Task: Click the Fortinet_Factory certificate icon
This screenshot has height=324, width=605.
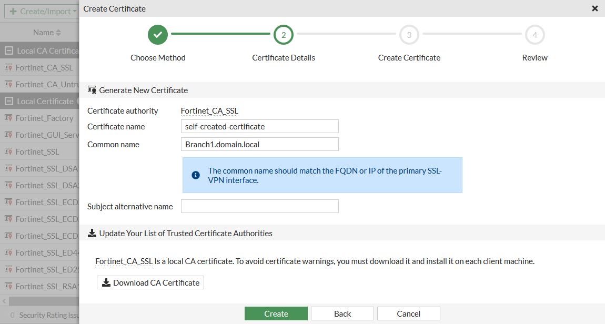Action: click(x=8, y=118)
